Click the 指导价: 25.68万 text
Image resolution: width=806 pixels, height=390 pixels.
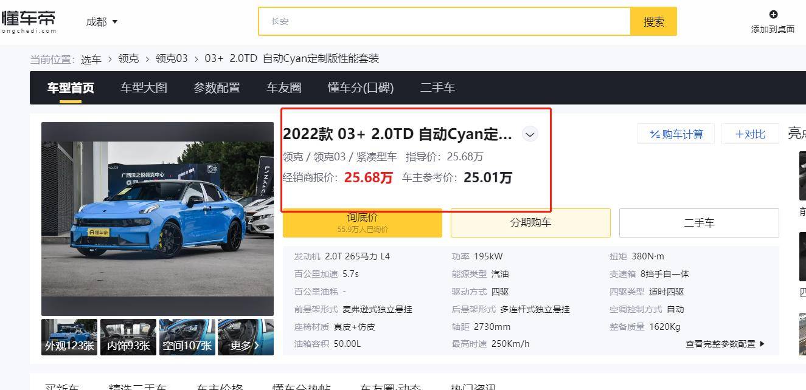[x=445, y=157]
